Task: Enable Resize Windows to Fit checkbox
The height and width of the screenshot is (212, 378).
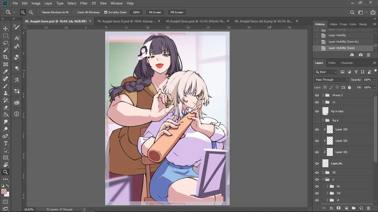Action: [40, 12]
